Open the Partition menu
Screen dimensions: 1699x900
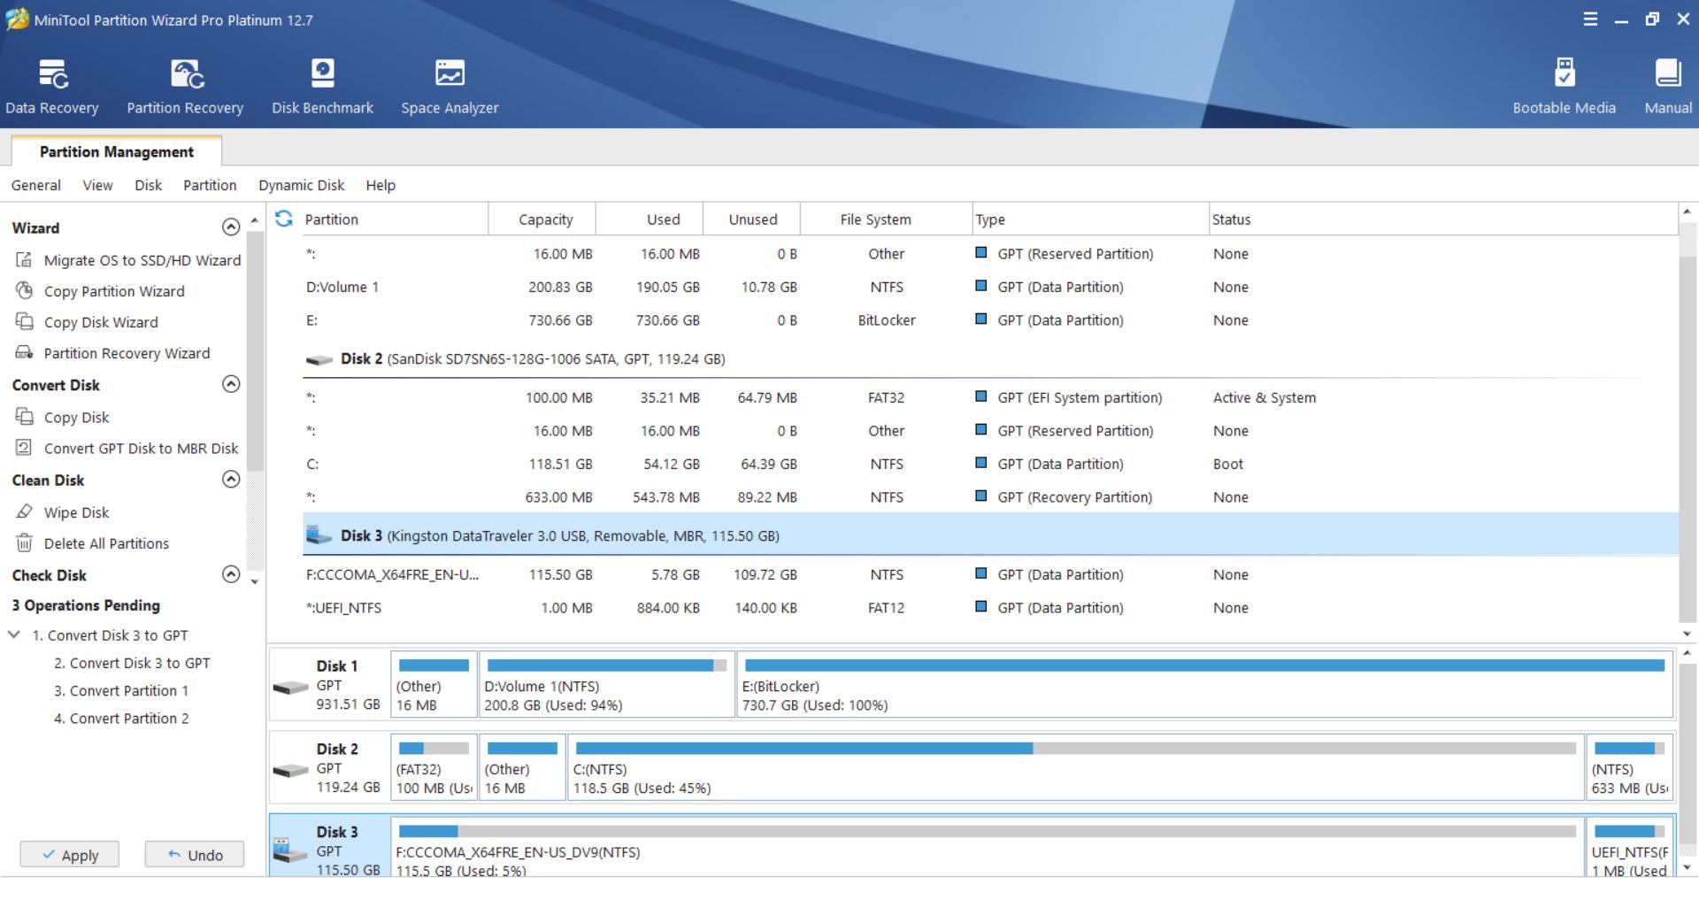[x=210, y=185]
